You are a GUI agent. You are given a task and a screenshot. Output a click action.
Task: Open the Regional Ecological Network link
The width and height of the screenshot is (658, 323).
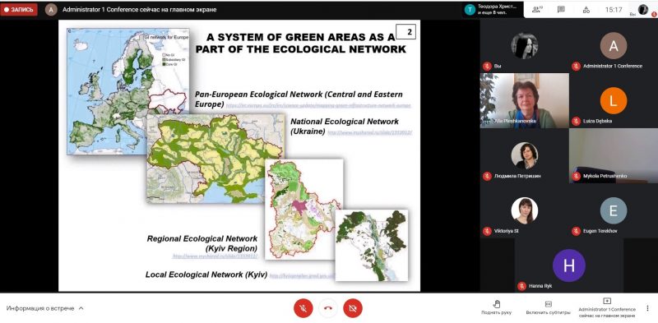(215, 256)
